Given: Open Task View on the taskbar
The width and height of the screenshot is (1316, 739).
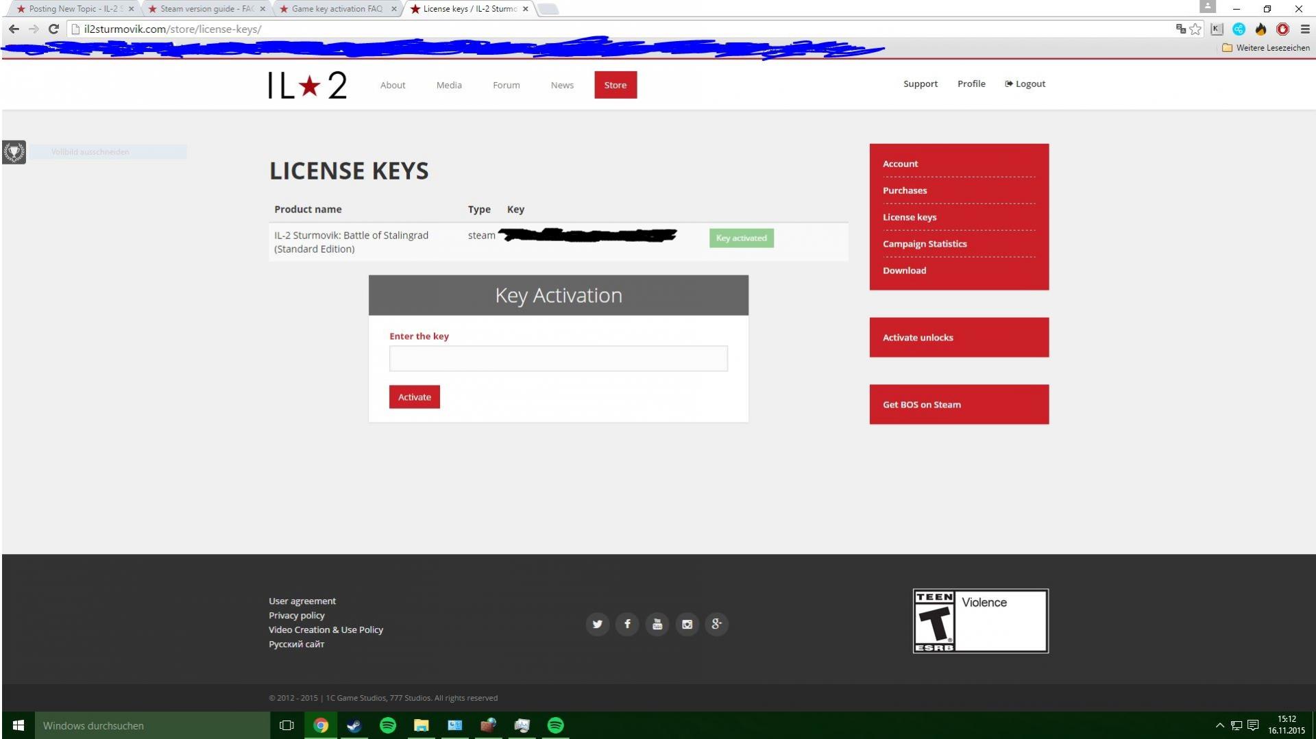Looking at the screenshot, I should click(287, 725).
